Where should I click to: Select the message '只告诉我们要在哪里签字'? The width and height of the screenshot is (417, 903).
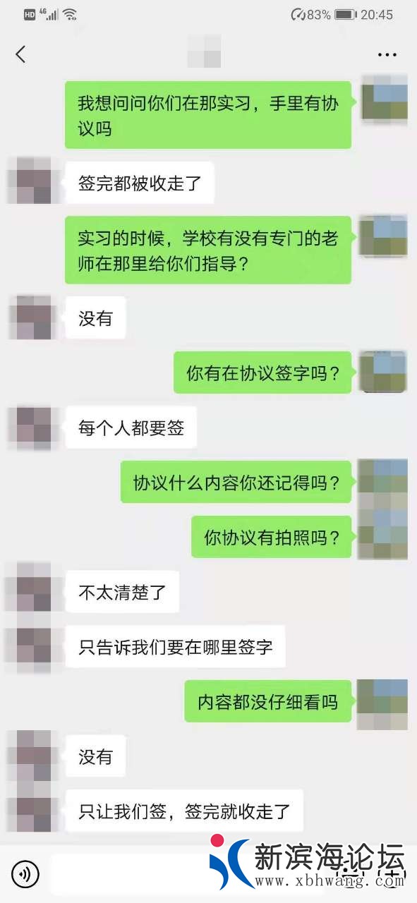pos(175,646)
